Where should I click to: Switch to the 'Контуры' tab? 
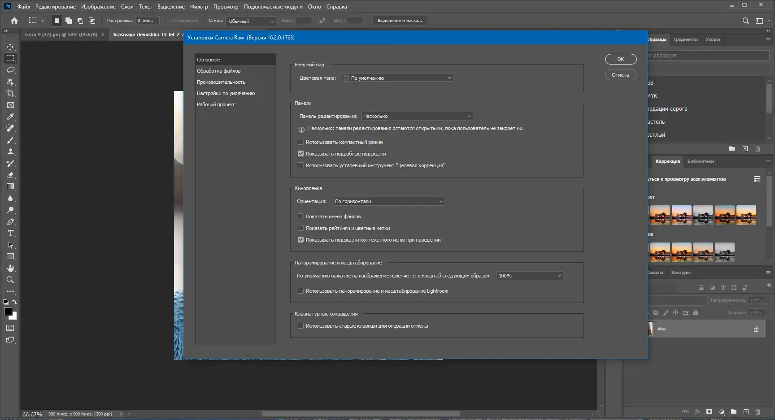[x=681, y=273]
